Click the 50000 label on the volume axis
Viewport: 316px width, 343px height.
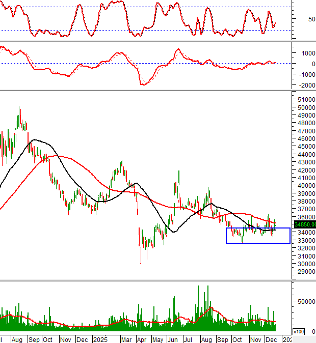pyautogui.click(x=306, y=301)
